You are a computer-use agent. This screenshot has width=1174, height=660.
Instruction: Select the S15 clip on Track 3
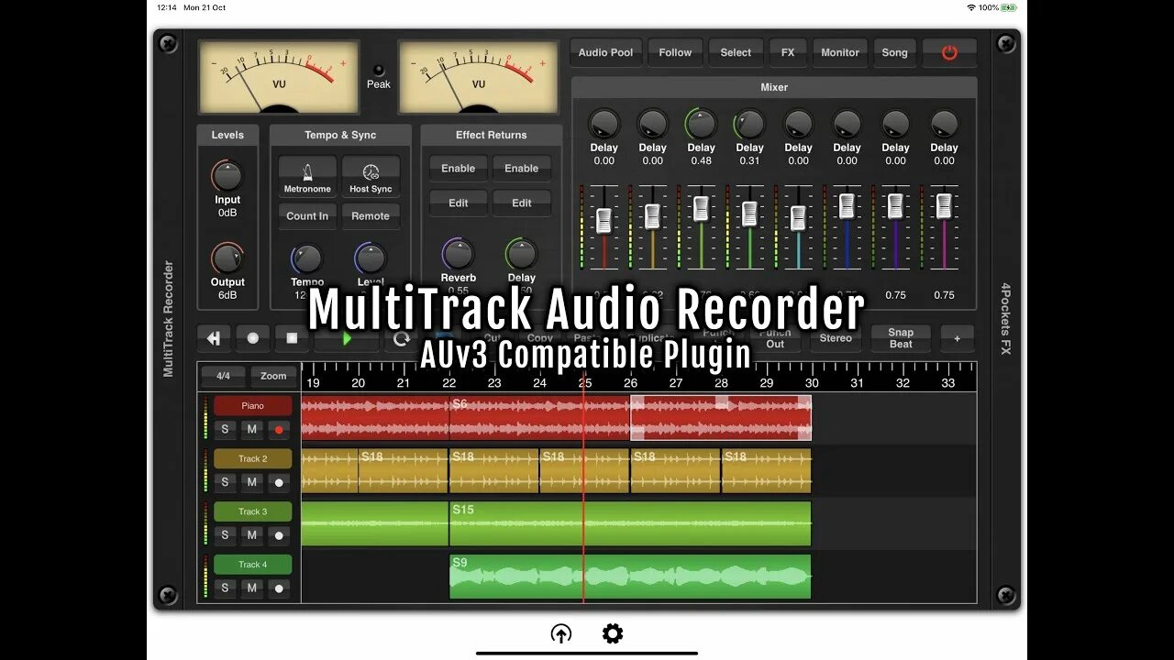click(x=630, y=523)
